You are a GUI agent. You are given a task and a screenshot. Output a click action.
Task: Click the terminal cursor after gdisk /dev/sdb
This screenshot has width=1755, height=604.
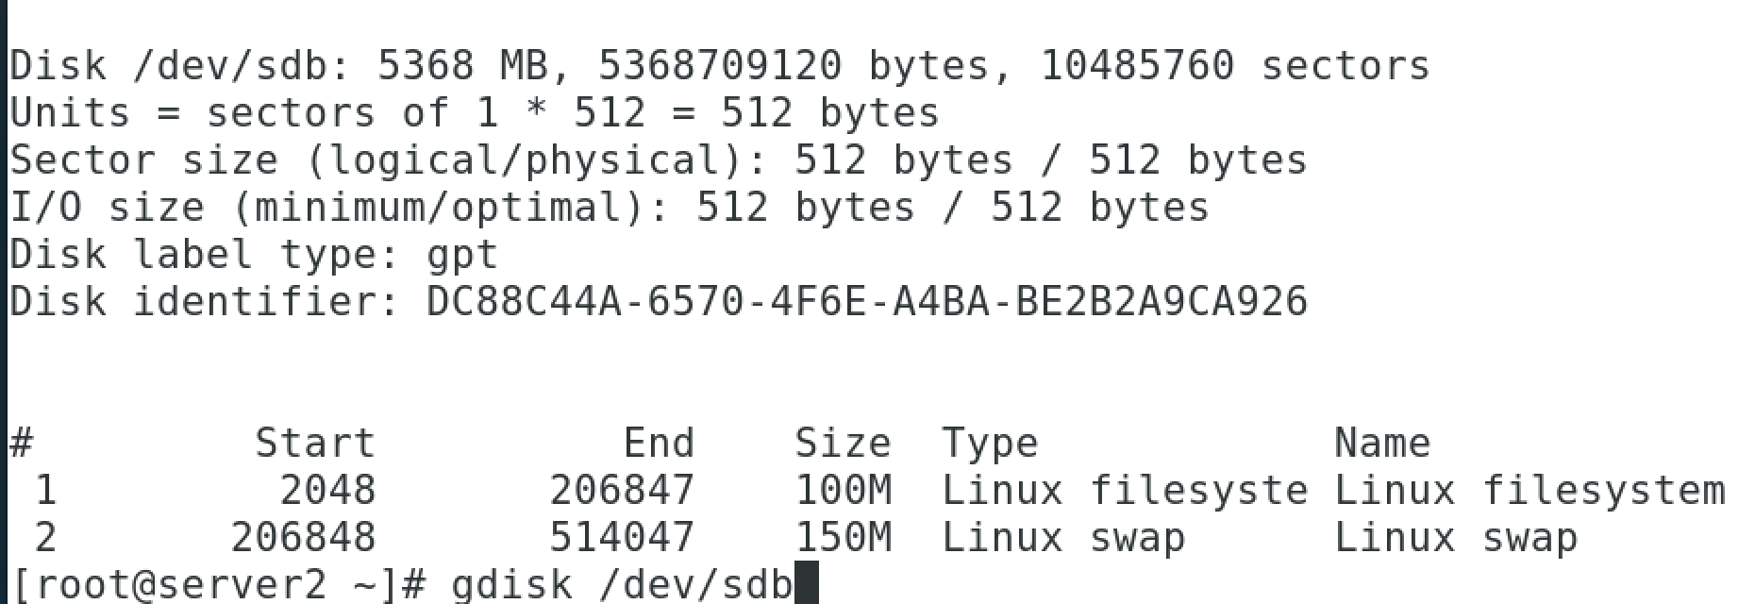click(807, 584)
